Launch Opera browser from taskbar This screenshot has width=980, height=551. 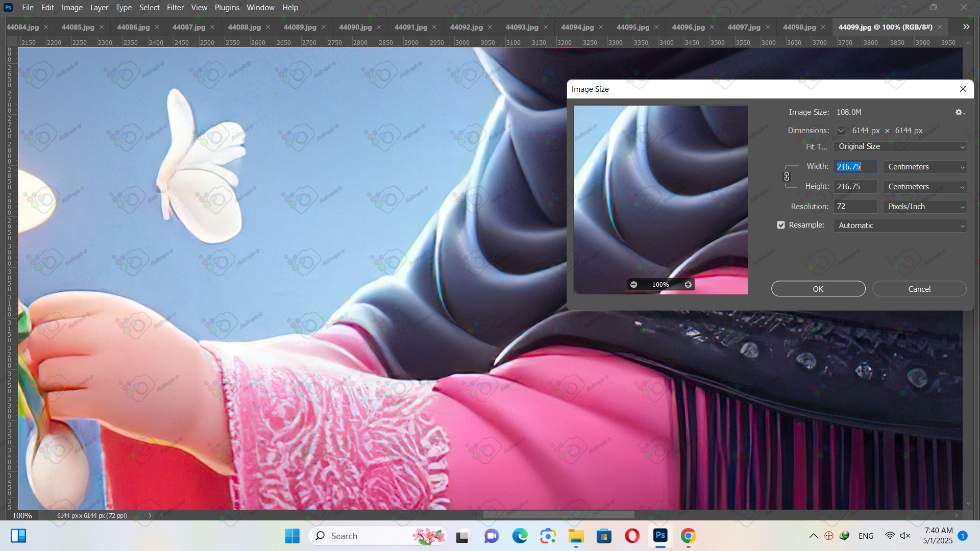point(632,536)
